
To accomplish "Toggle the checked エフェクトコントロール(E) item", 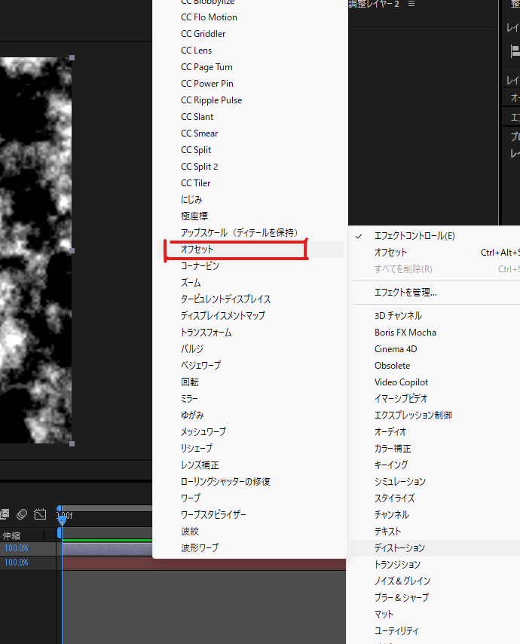I will [414, 236].
